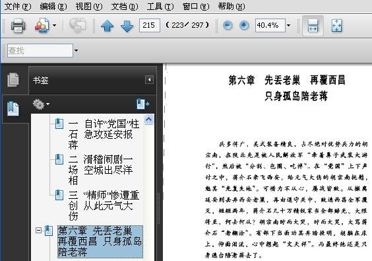Click the chapter heading 第六章 先丢老巢 再覆西昌
Image resolution: width=372 pixels, height=261 pixels.
coord(287,80)
